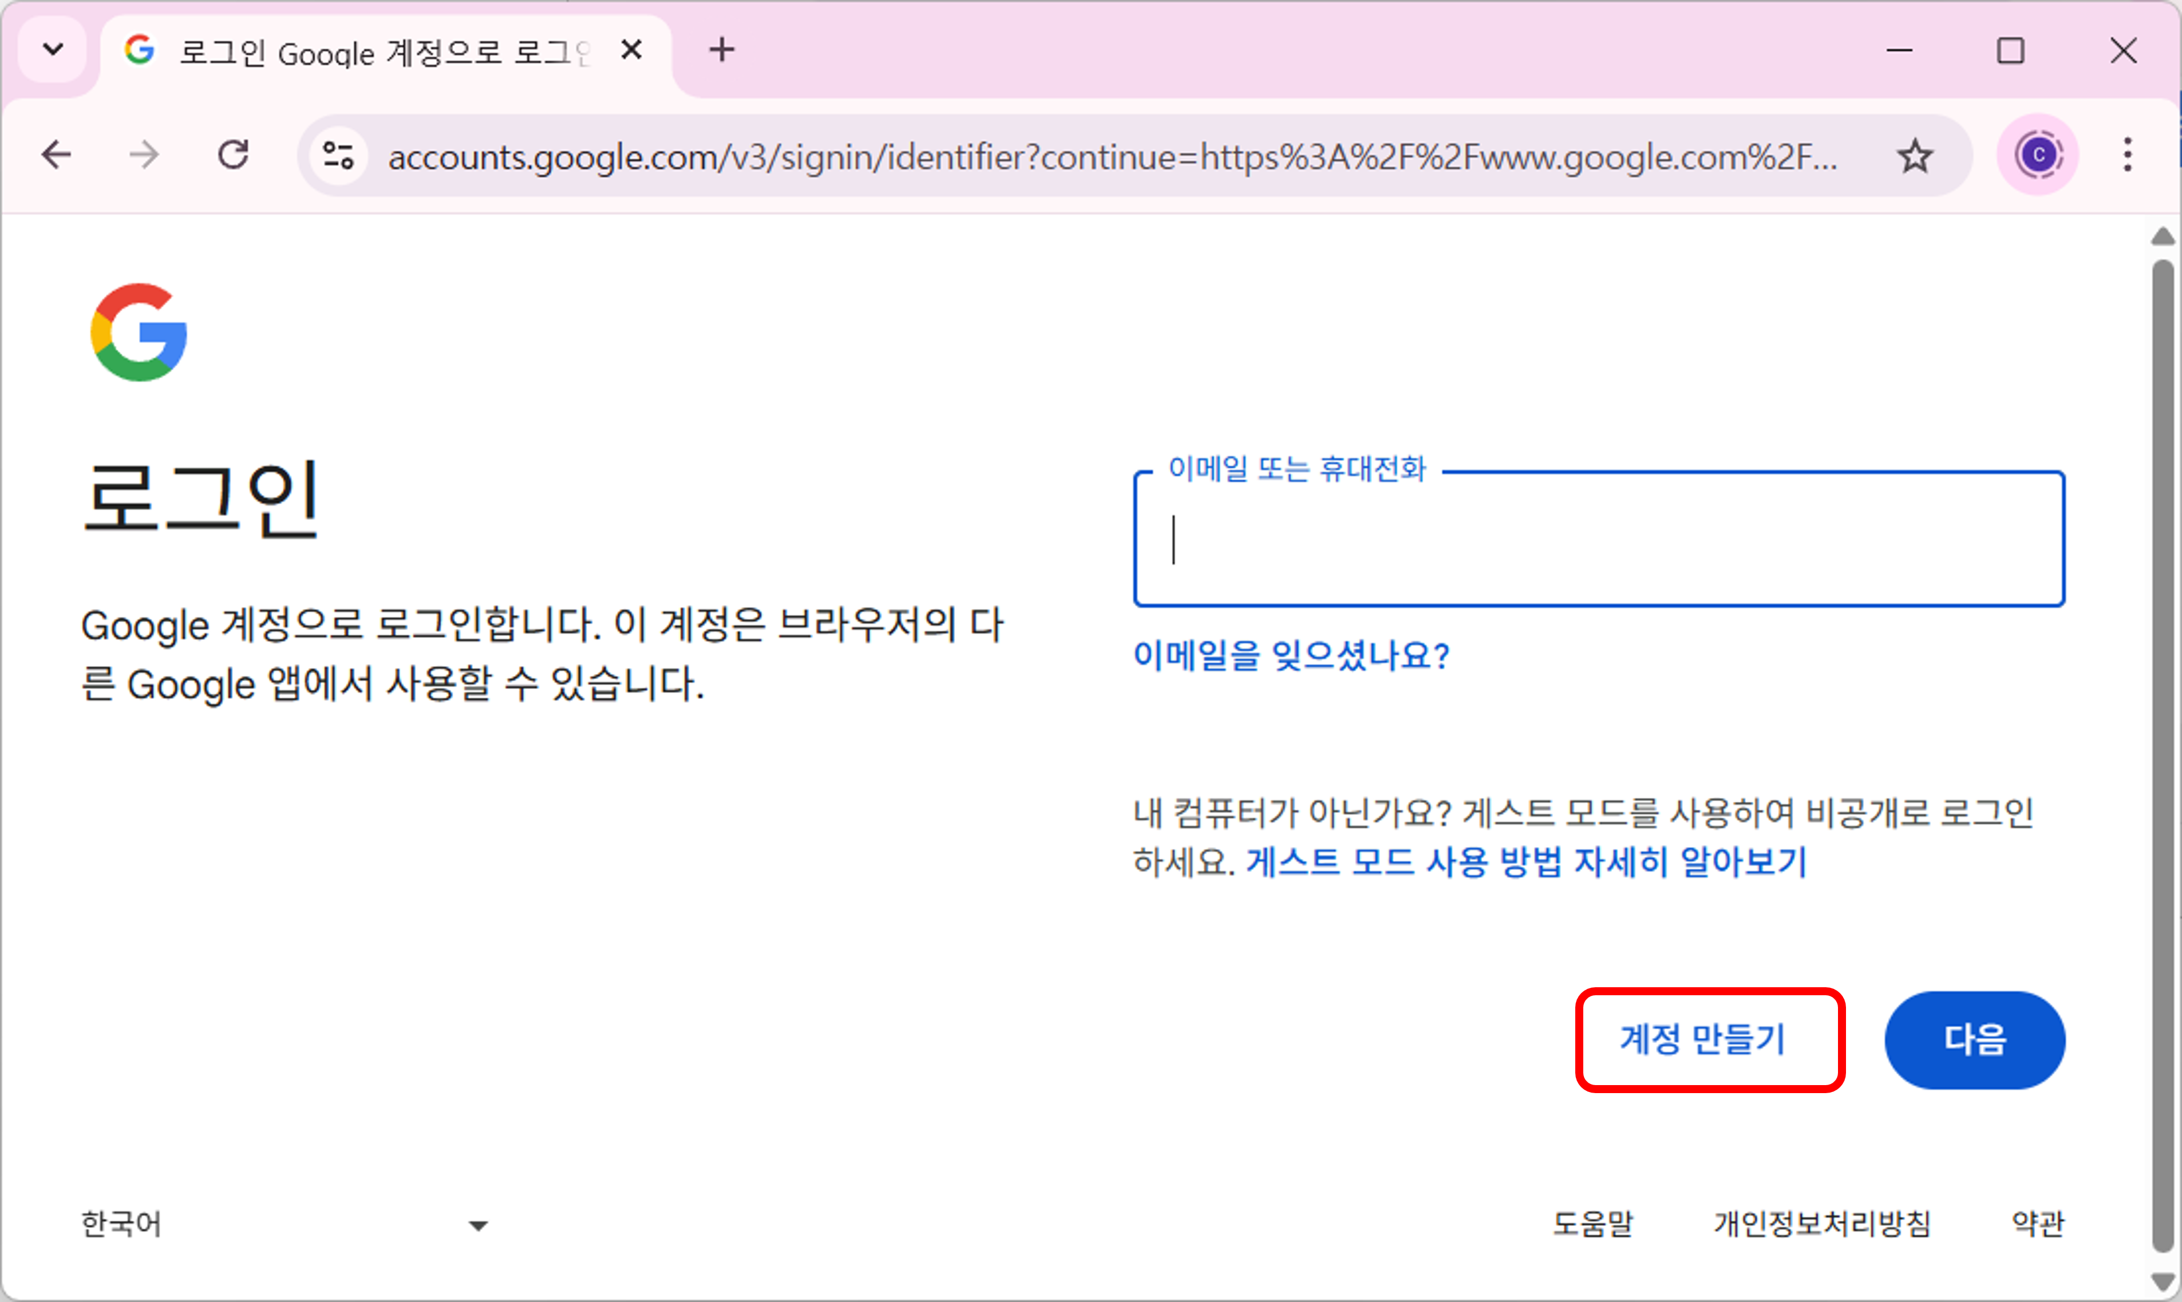Click the browser back arrow

pos(56,155)
